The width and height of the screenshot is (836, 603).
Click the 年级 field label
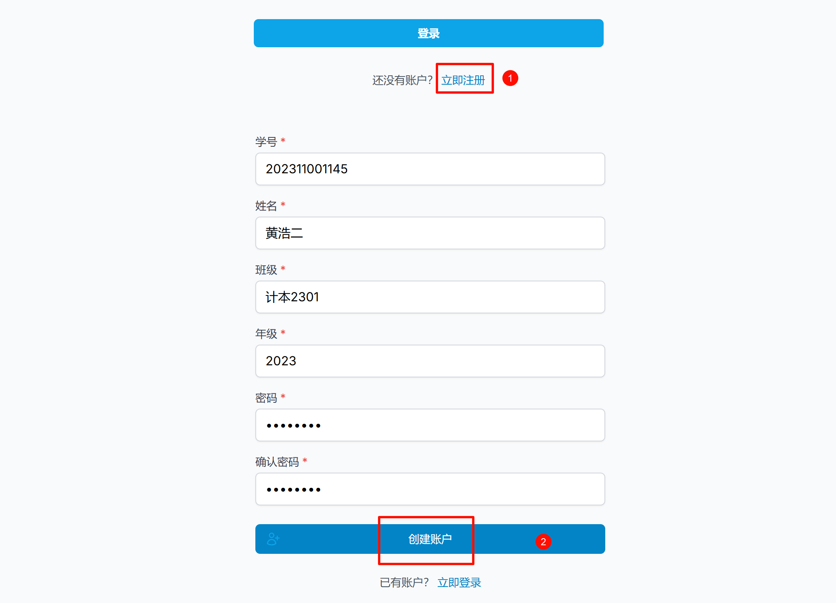(x=266, y=334)
